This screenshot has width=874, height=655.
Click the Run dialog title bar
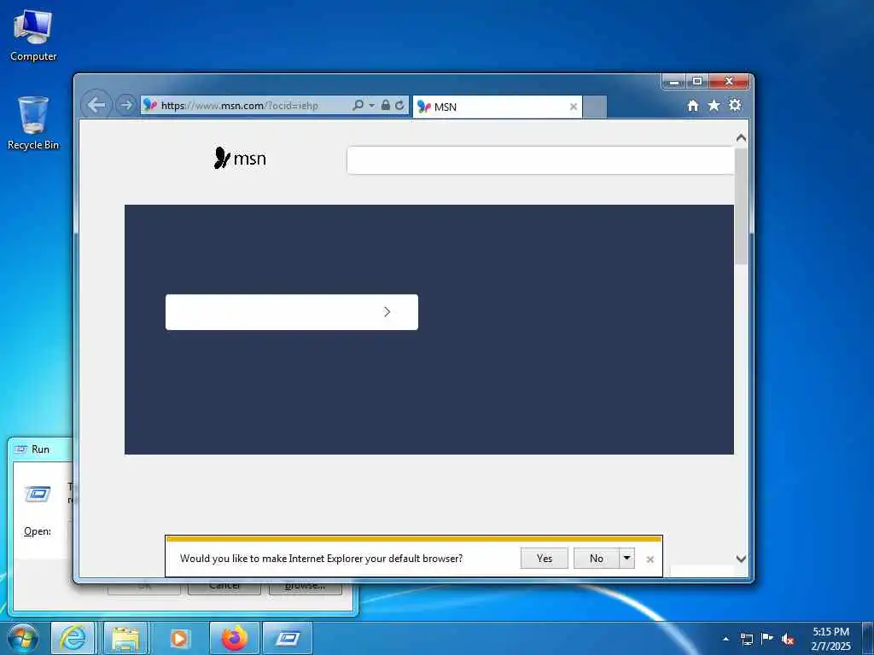[x=40, y=449]
